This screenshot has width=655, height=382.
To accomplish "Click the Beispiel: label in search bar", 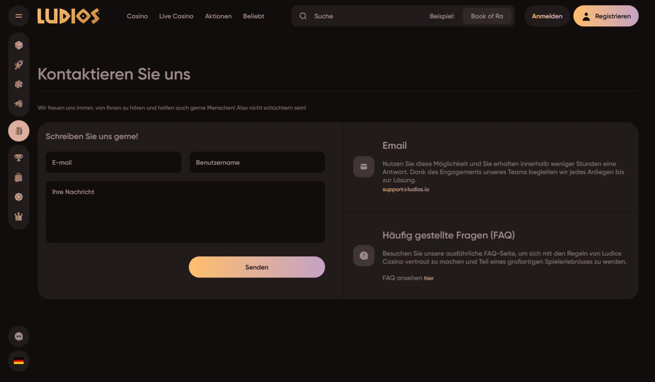I will point(442,16).
